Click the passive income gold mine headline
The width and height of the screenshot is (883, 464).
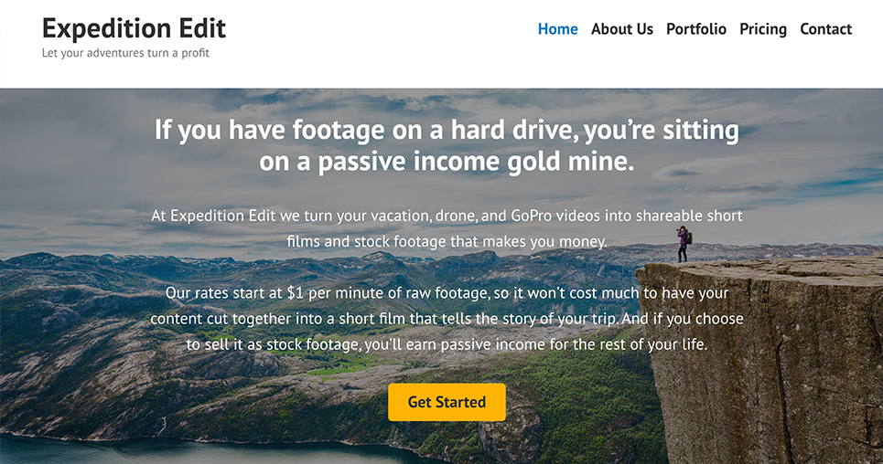[x=447, y=145]
